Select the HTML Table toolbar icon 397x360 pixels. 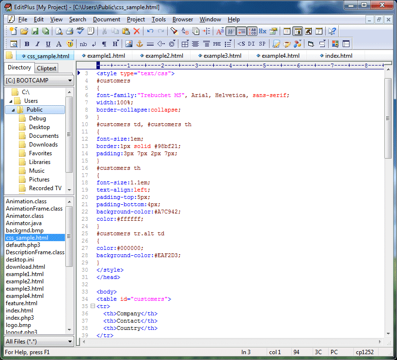point(185,44)
